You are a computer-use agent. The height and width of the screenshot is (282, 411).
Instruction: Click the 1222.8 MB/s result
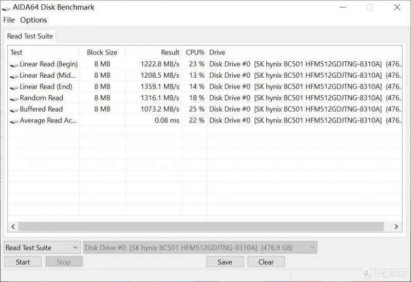[160, 64]
